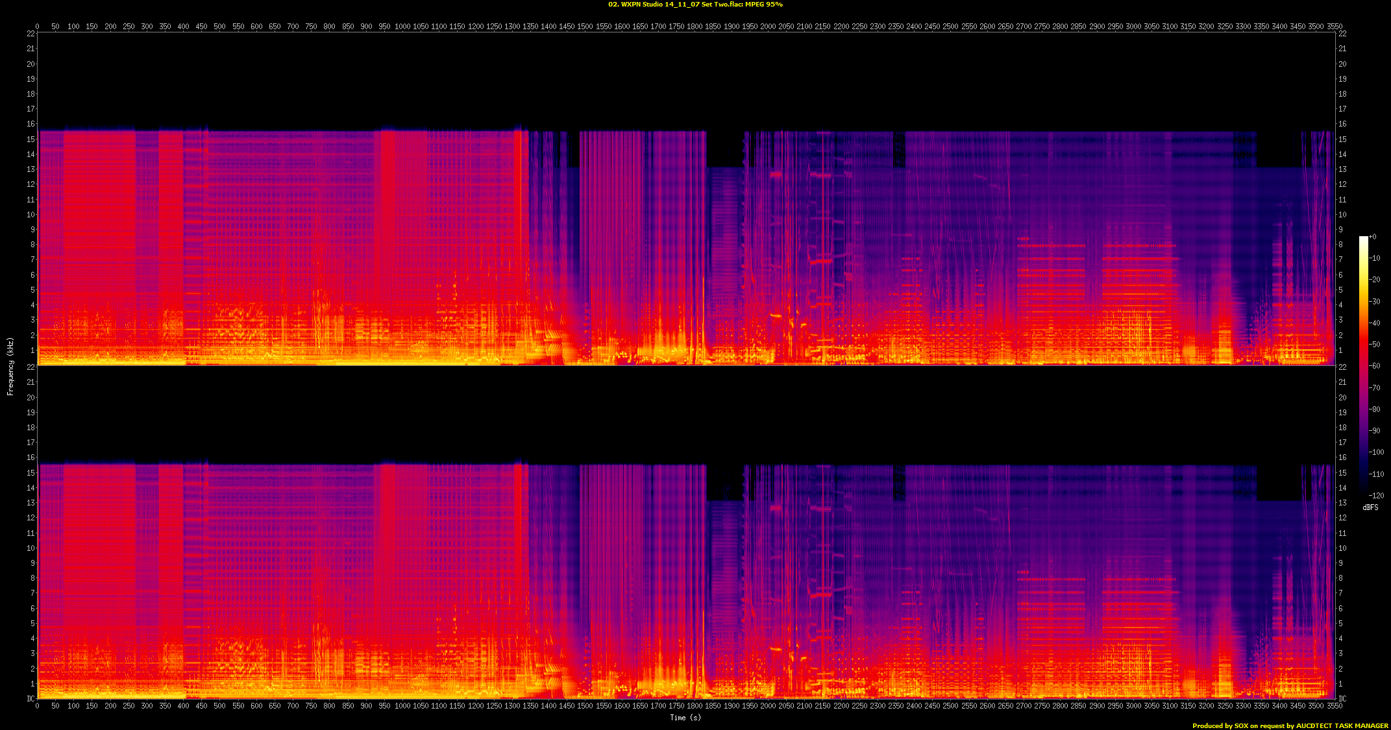Click 3550 on the bottom time axis
This screenshot has width=1391, height=730.
pos(1335,705)
